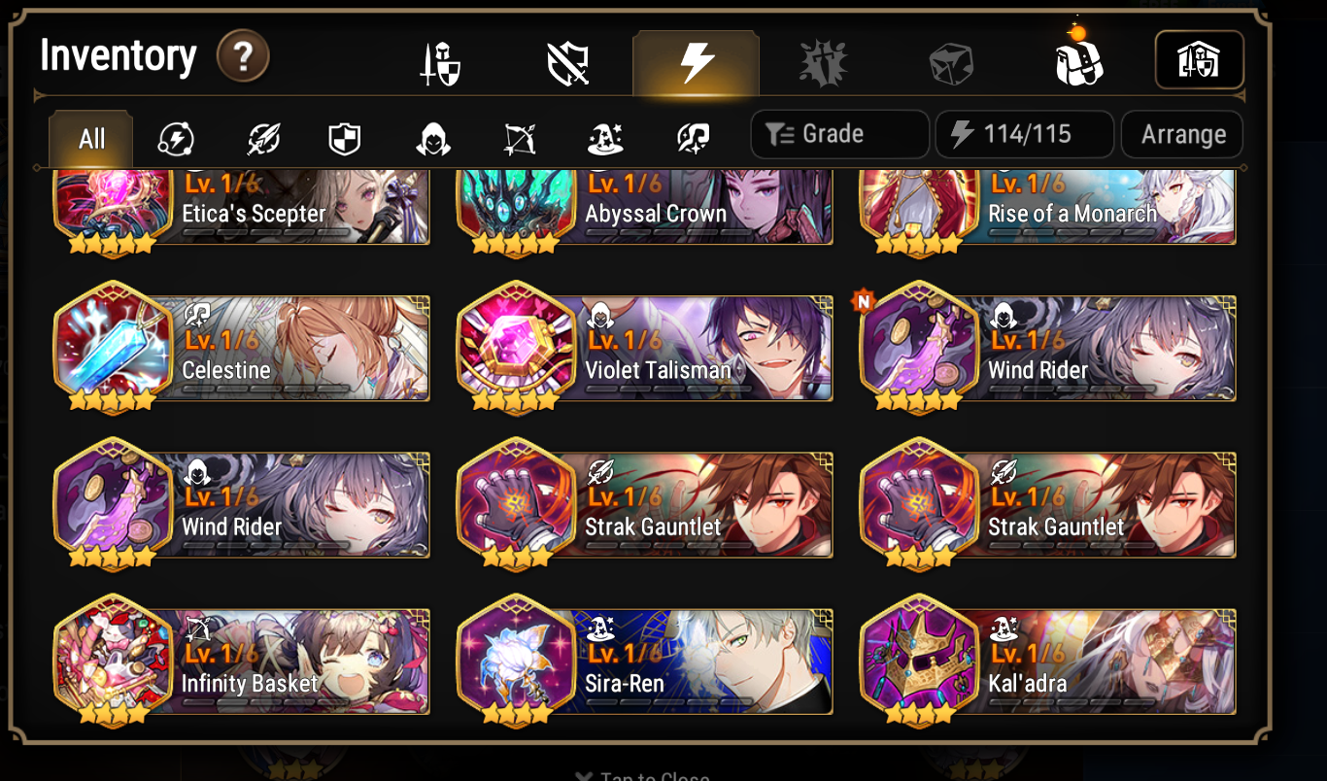Choose the Infinity Basket artifact
The width and height of the screenshot is (1327, 781).
pos(242,661)
